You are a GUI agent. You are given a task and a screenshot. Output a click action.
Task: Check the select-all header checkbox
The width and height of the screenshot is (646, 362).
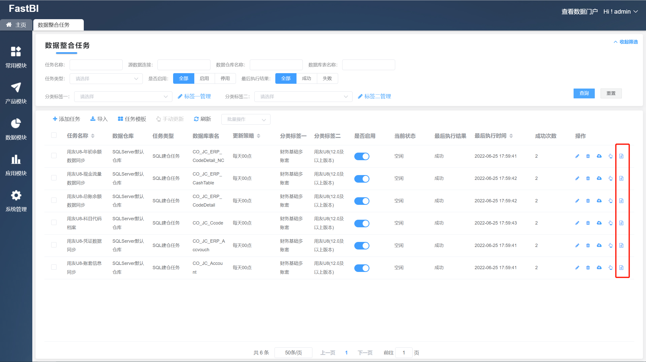pyautogui.click(x=54, y=135)
